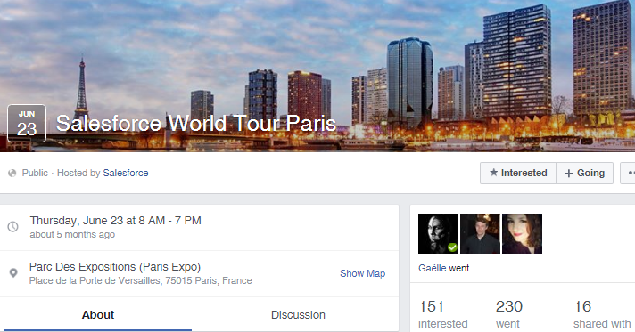Image resolution: width=635 pixels, height=332 pixels.
Task: Click the JUN 23 calendar date badge
Action: click(27, 124)
